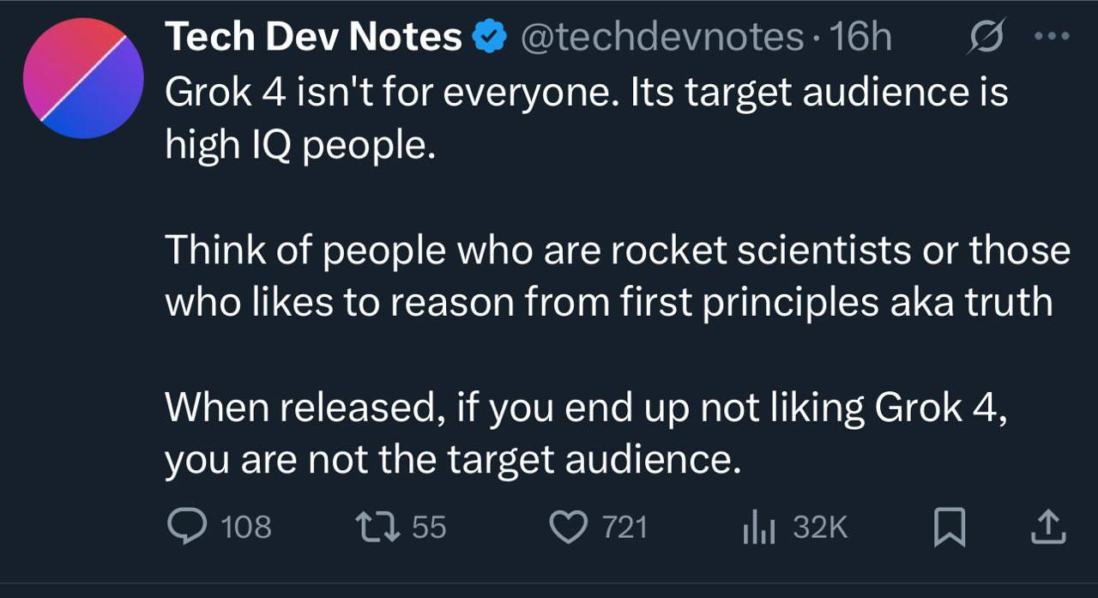The image size is (1098, 598).
Task: Click the 721 likes count
Action: [624, 527]
